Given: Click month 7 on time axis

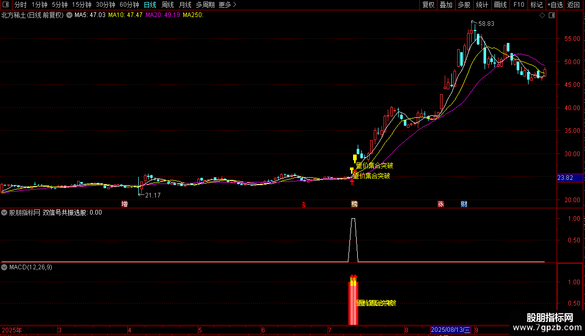Looking at the screenshot, I should (x=330, y=330).
